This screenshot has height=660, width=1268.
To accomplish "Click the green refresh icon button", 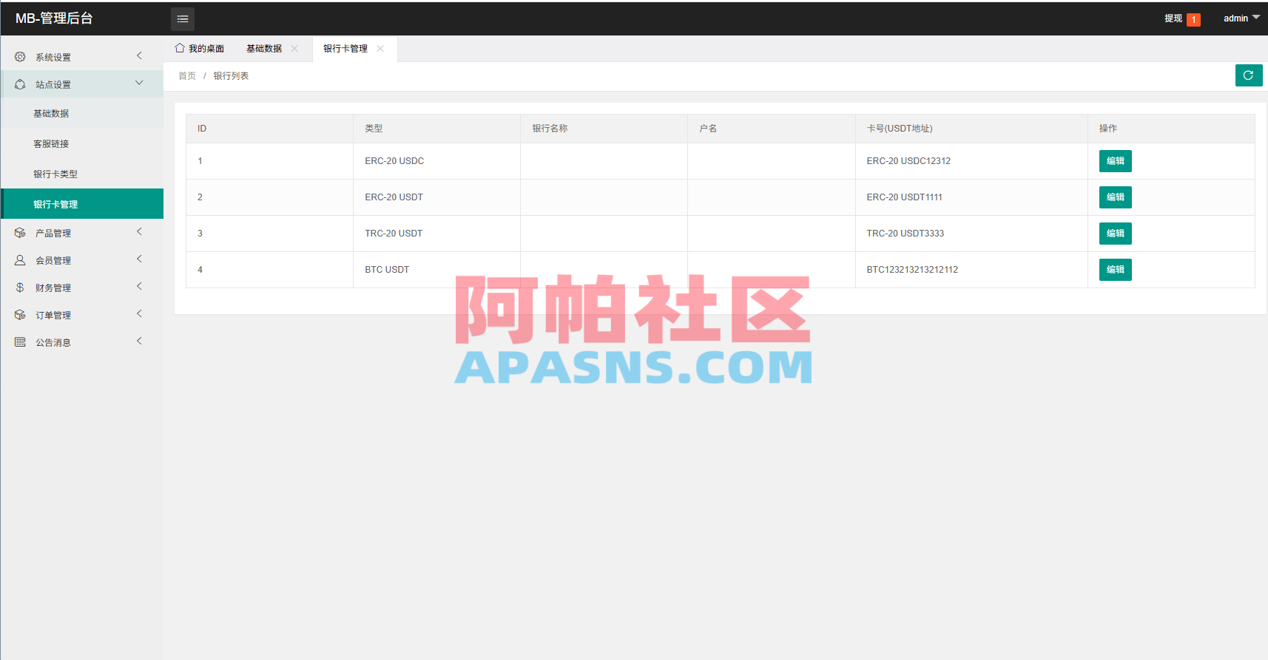I will tap(1249, 75).
